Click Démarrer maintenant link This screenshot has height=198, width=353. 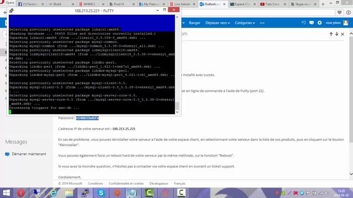[x=29, y=154]
